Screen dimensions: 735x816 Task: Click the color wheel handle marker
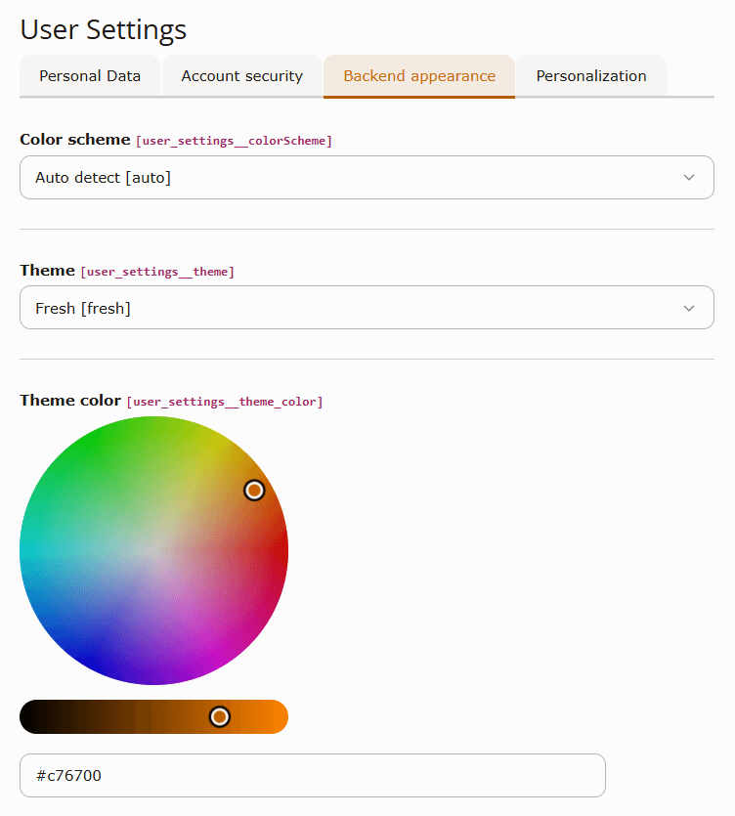[x=254, y=491]
